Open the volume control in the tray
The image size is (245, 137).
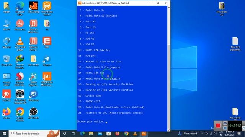click(215, 134)
